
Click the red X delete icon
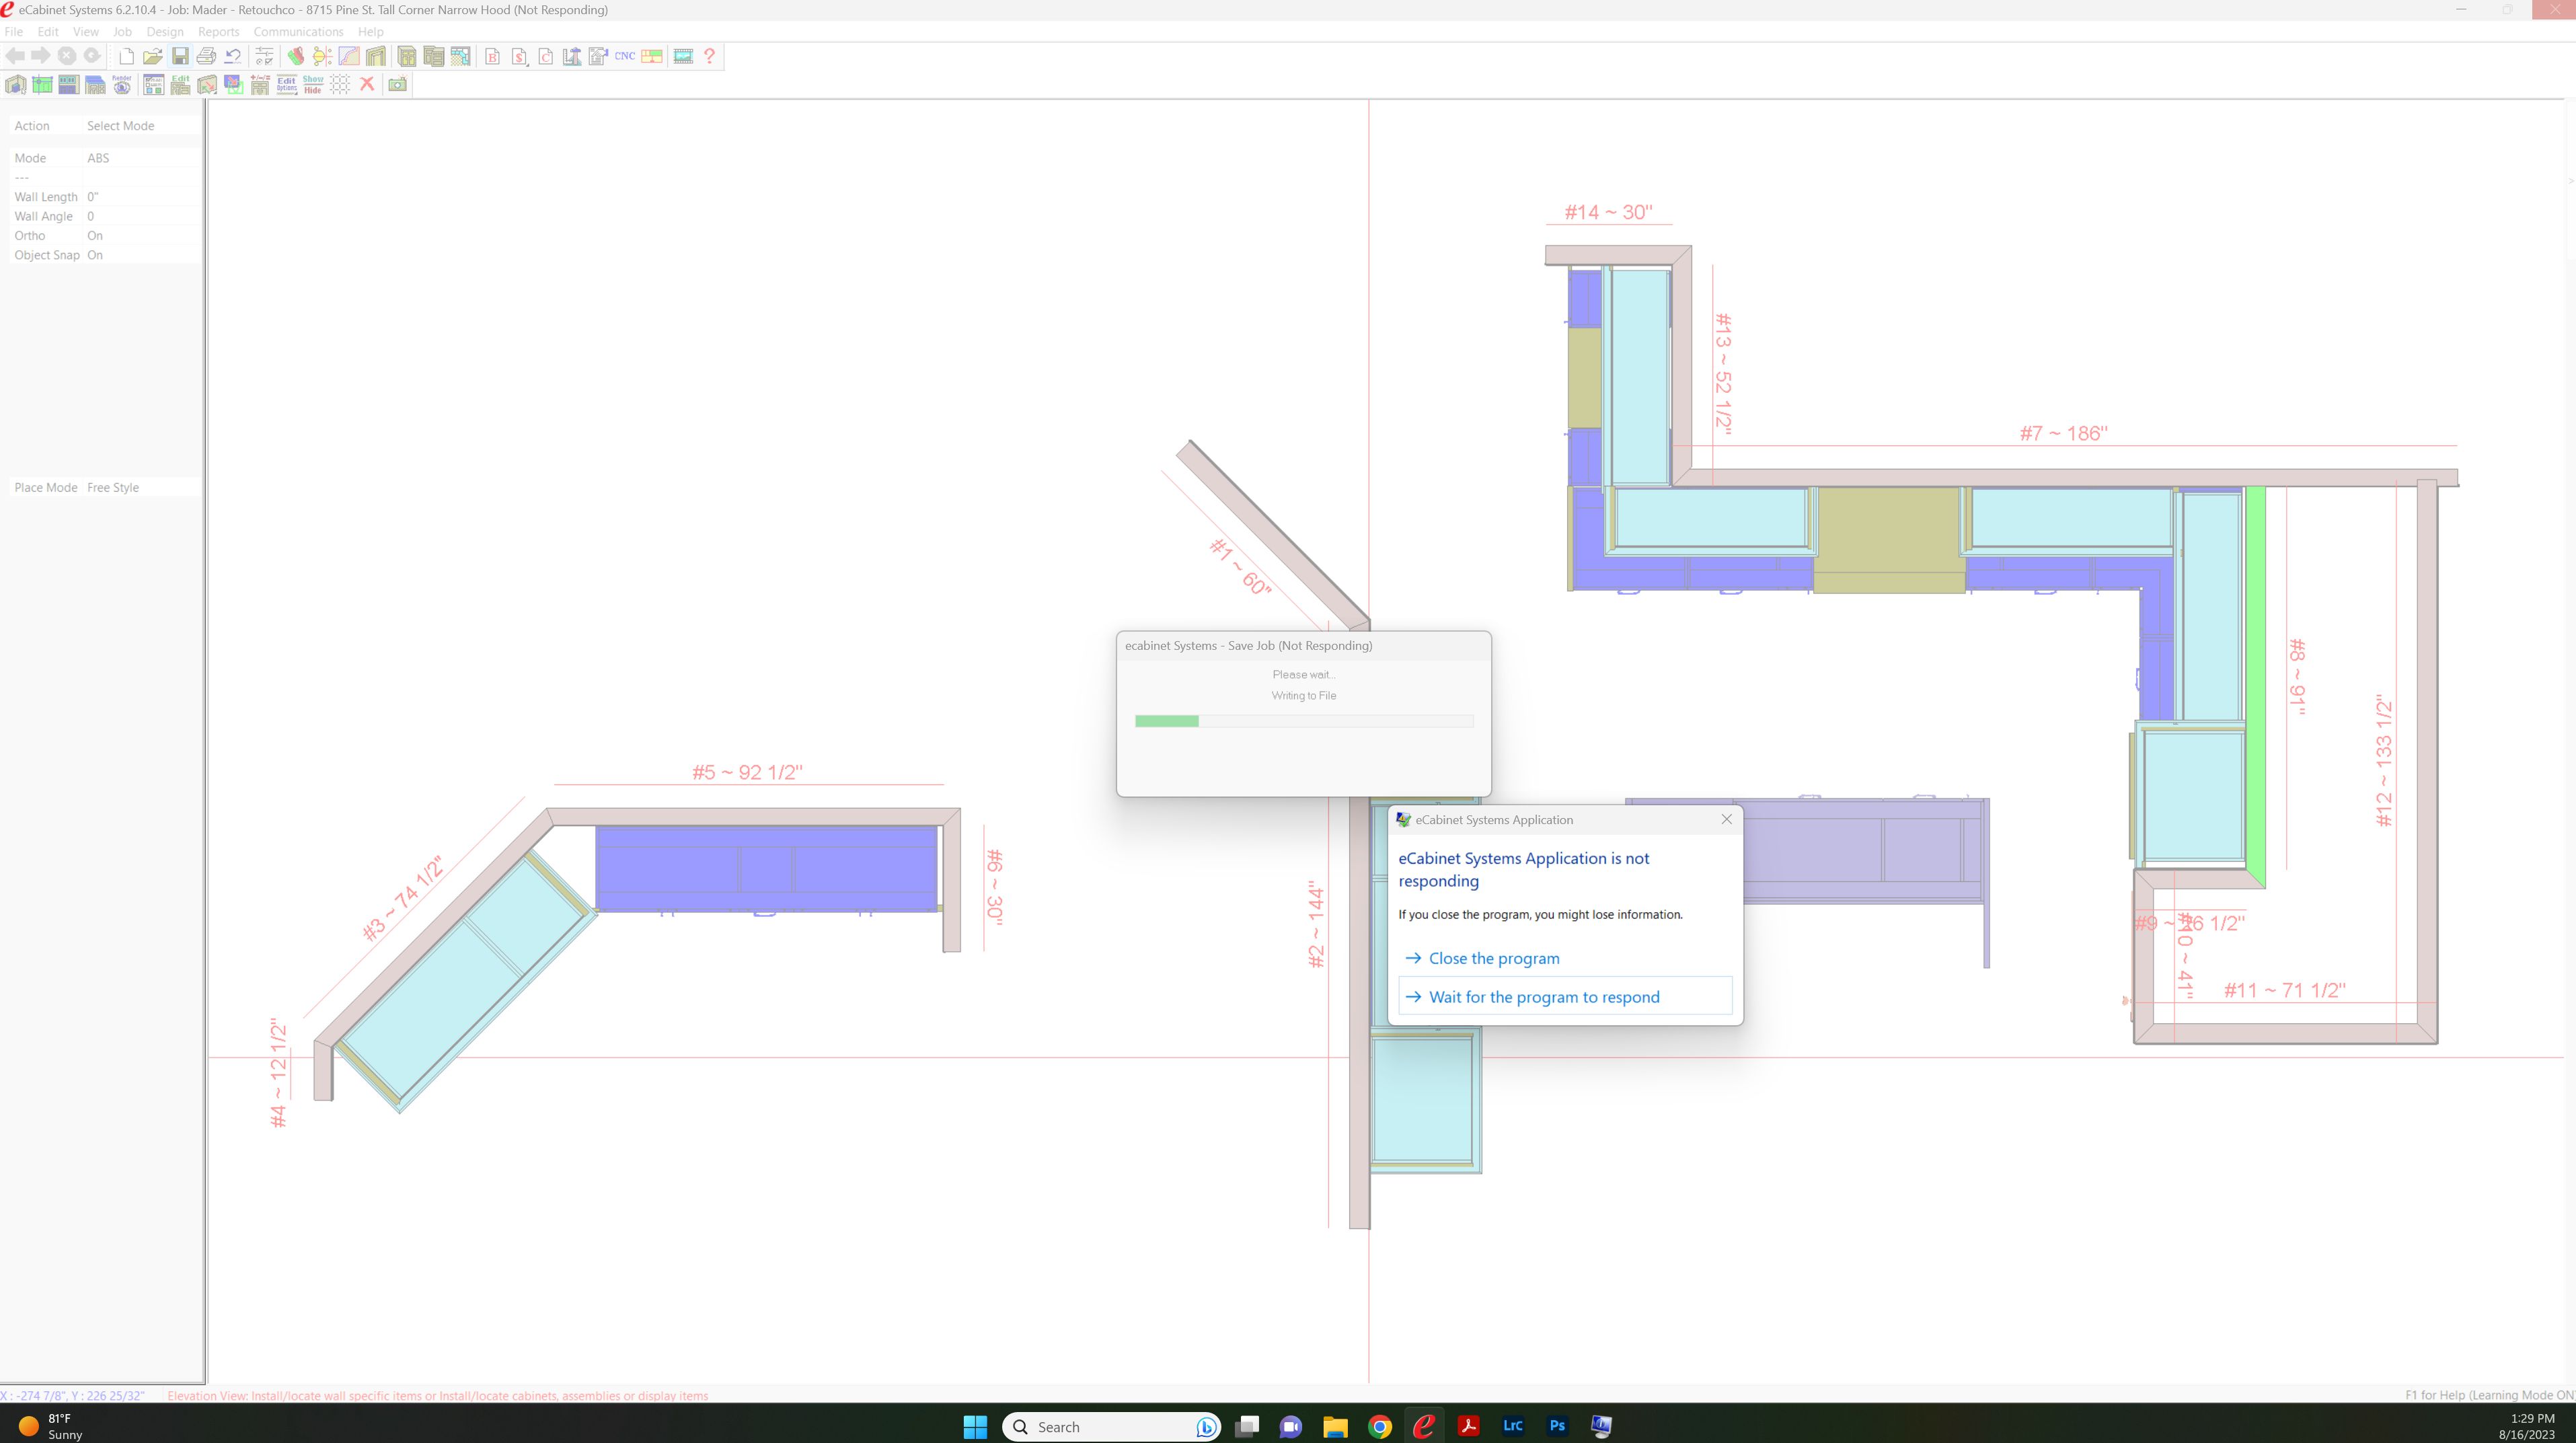(367, 85)
